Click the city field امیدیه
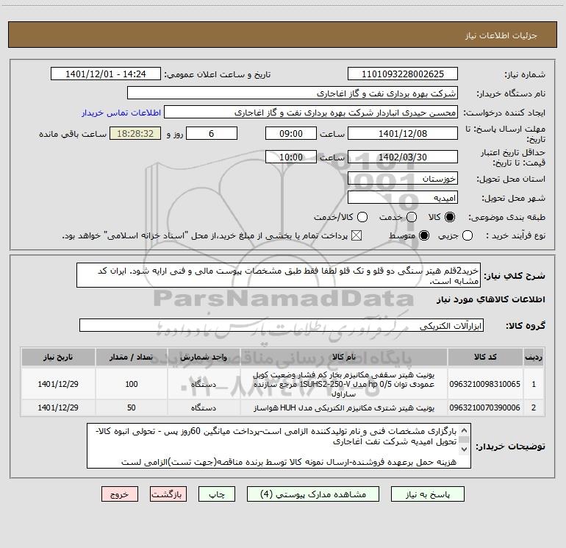Screen dimensions: 566x548 coord(403,198)
